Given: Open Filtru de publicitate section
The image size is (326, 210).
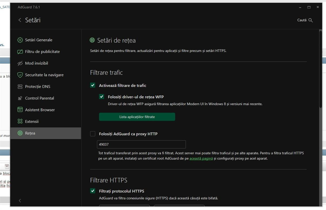Looking at the screenshot, I should click(x=46, y=52).
